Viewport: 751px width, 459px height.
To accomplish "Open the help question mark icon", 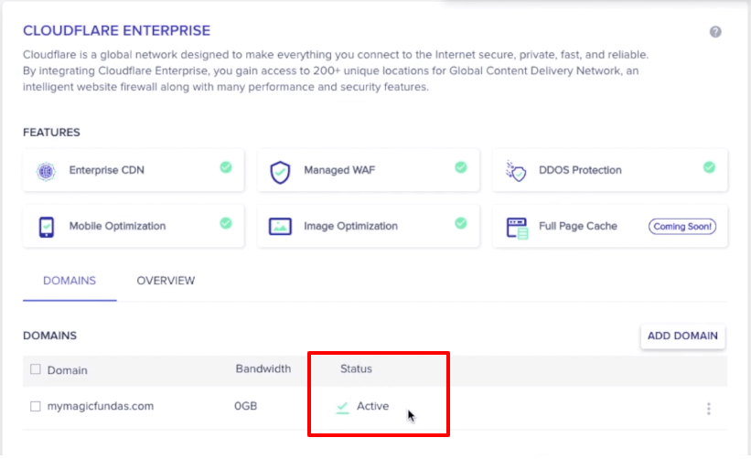I will pyautogui.click(x=715, y=32).
